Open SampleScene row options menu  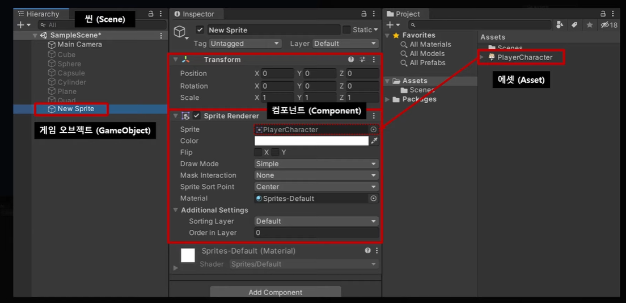(x=161, y=35)
